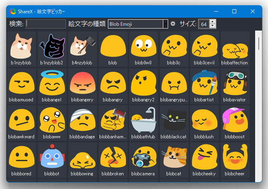Pick the b1nzyblob2 black cat emoji
Viewport: 268px width, 189px height.
(x=52, y=49)
